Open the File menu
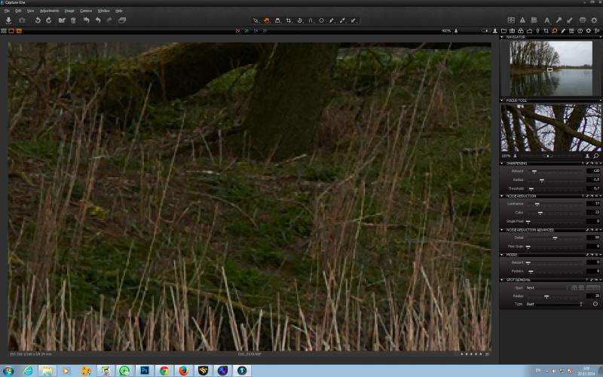This screenshot has width=603, height=377. click(x=7, y=11)
